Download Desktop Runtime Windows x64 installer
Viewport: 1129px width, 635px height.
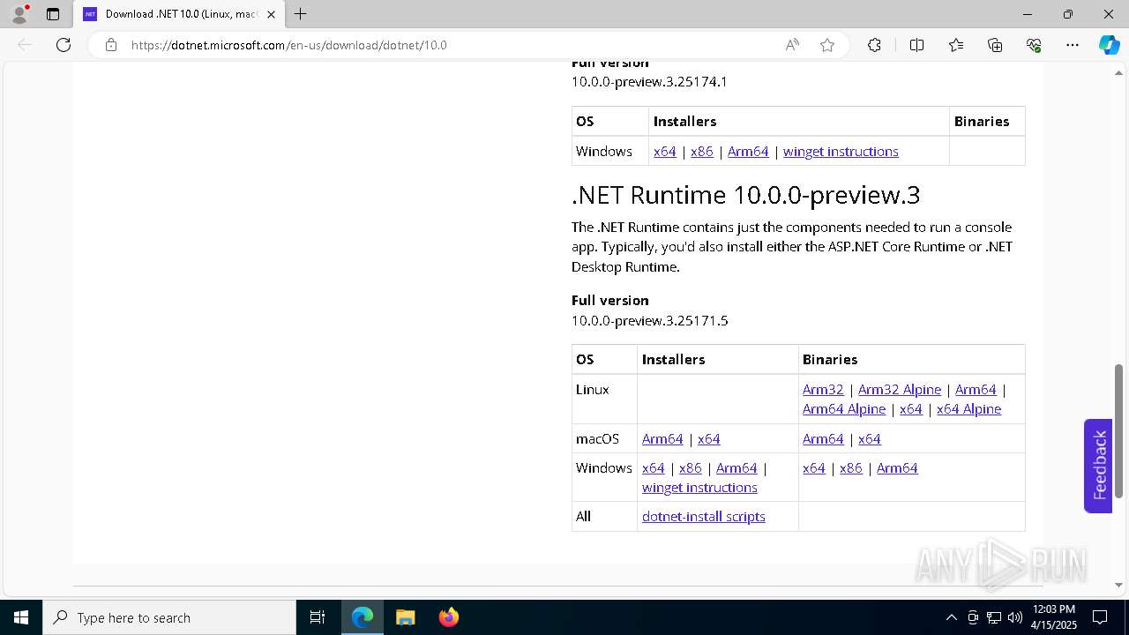pyautogui.click(x=665, y=152)
